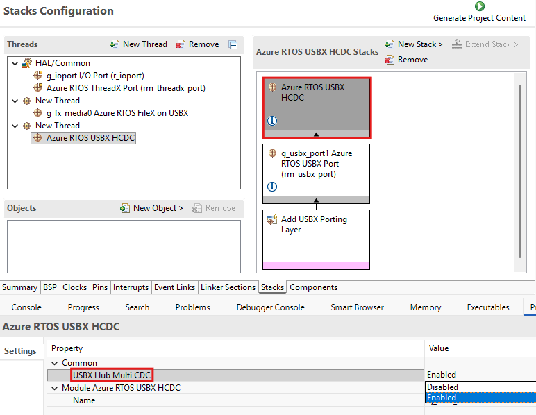Viewport: 536px width, 415px height.
Task: Switch to the Clocks tab
Action: click(x=74, y=287)
